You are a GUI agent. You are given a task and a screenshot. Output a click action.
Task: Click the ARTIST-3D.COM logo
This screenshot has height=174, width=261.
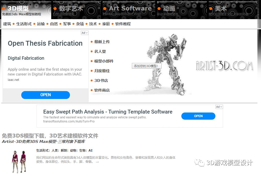225,66
